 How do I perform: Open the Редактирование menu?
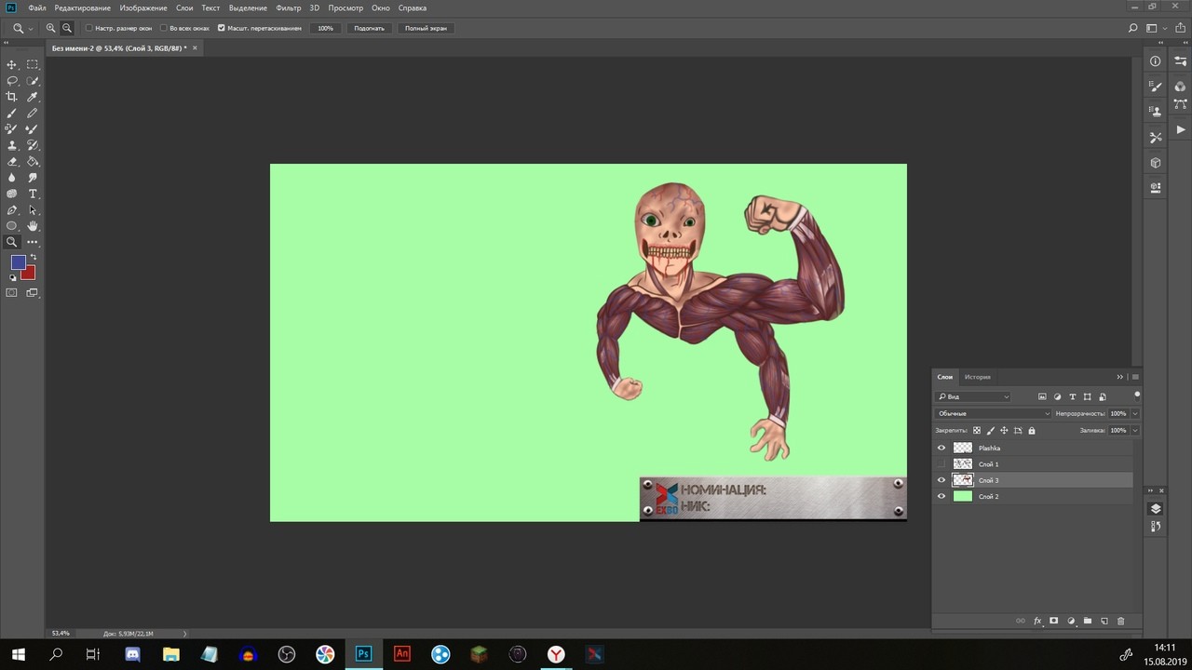pos(83,7)
